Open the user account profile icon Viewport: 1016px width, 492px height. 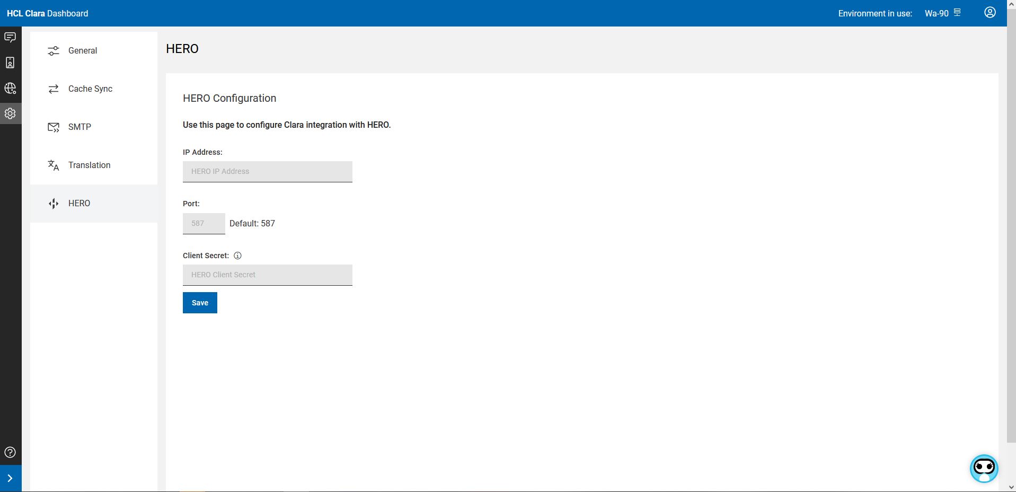click(x=990, y=13)
